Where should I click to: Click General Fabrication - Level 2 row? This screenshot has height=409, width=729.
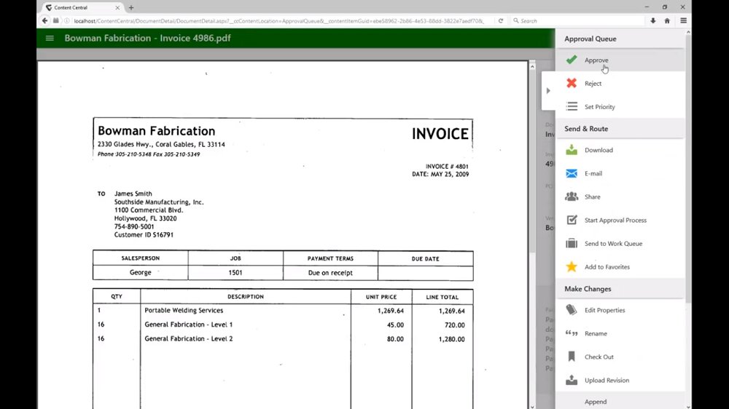point(283,339)
